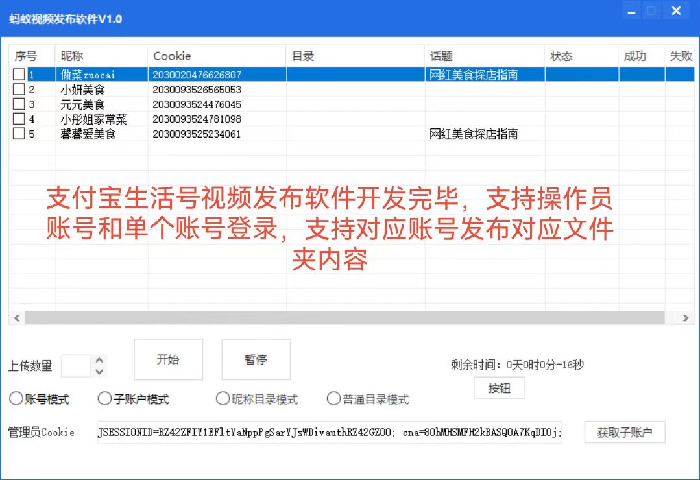Close the 蚂蚁视频发布软件 window
Screen dimensions: 700x480
pos(676,11)
